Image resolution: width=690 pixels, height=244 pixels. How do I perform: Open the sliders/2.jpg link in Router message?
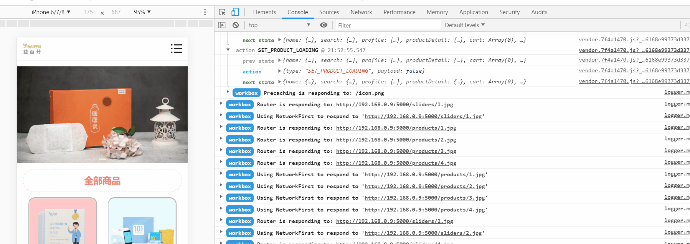click(395, 221)
